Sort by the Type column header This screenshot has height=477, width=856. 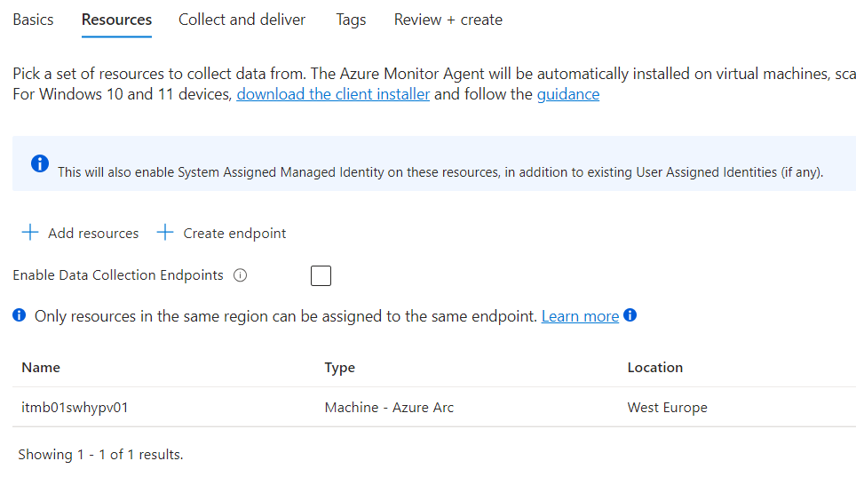tap(340, 368)
